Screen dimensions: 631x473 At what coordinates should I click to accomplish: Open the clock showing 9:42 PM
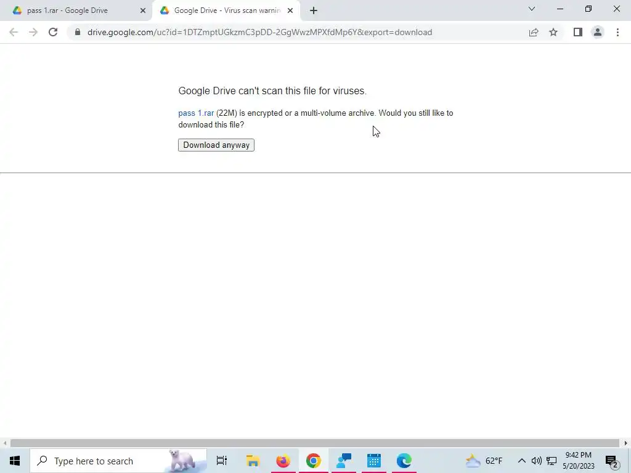[x=578, y=461]
